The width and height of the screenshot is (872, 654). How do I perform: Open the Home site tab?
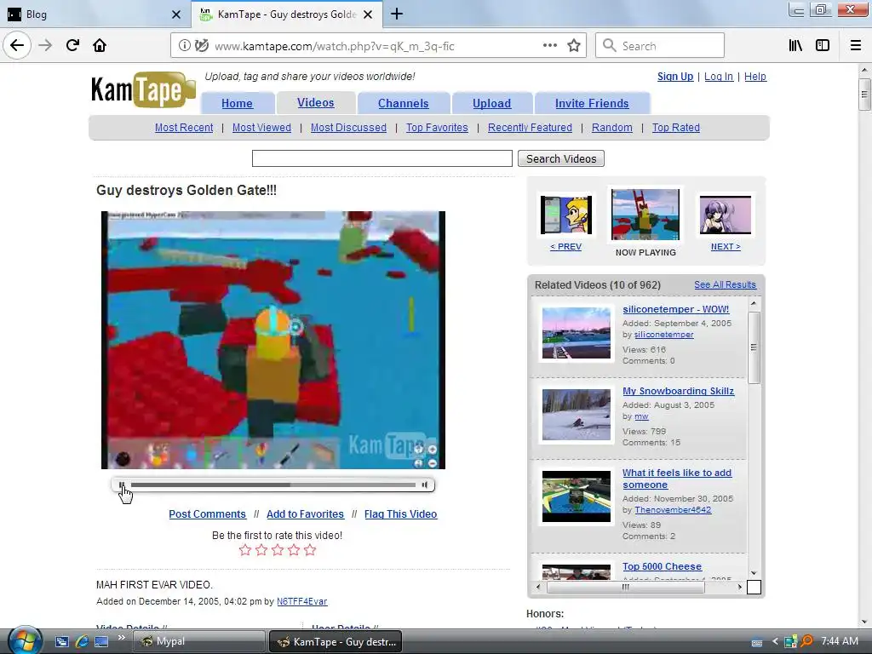pyautogui.click(x=237, y=103)
